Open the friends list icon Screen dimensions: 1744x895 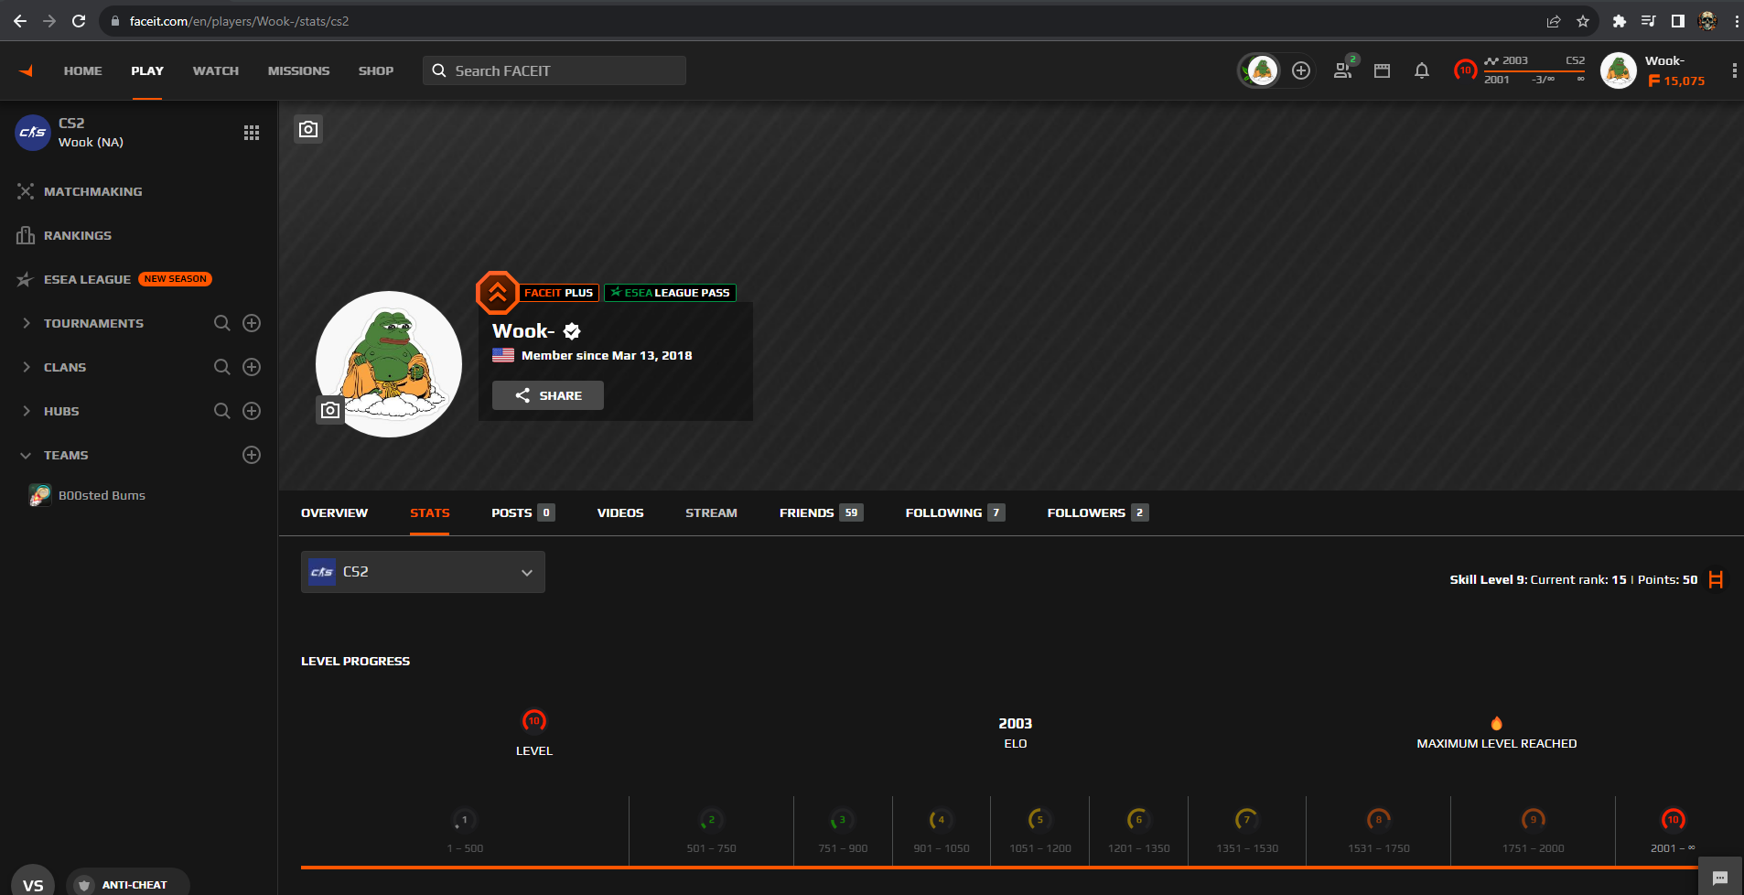(1343, 70)
